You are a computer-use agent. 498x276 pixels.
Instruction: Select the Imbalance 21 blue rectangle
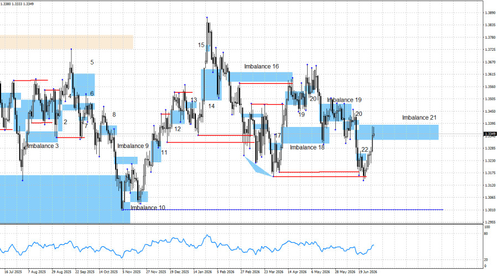click(397, 132)
